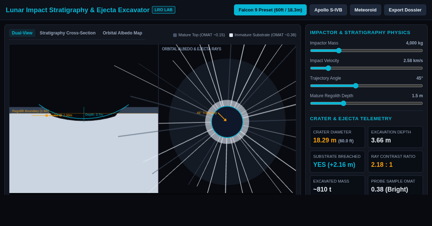
Task: Click the Immature Substrate legend swatch
Action: pyautogui.click(x=231, y=35)
